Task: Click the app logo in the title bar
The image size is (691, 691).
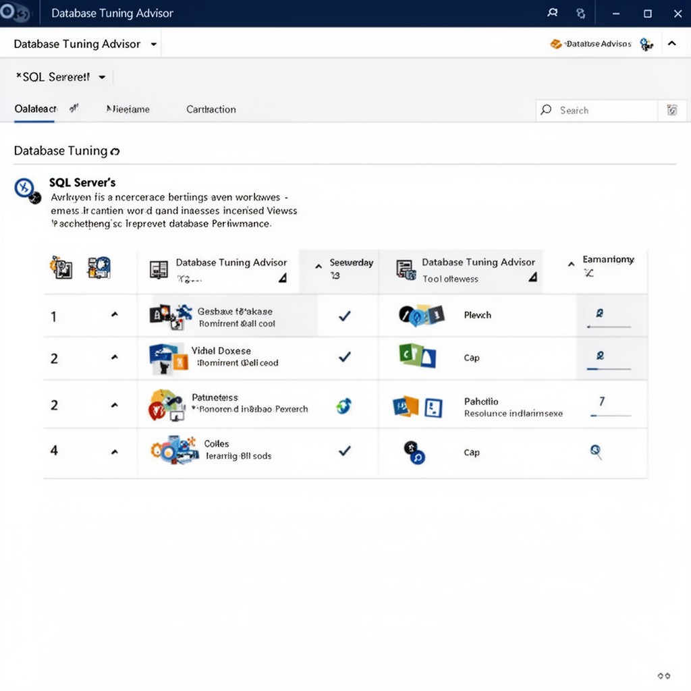Action: pyautogui.click(x=13, y=12)
